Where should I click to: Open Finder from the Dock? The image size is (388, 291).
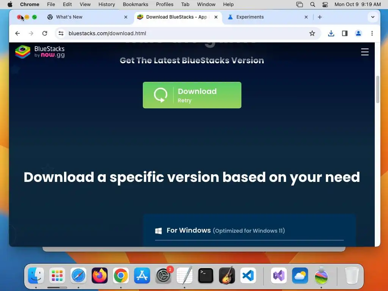[36, 275]
